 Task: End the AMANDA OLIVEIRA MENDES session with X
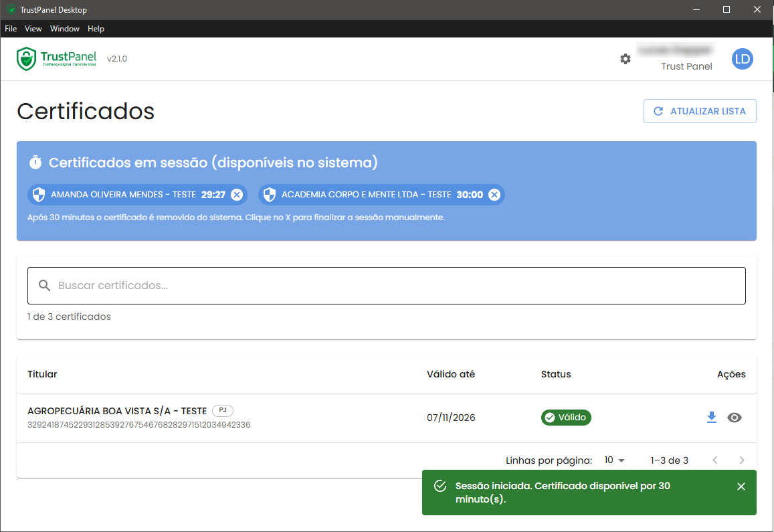tap(237, 195)
